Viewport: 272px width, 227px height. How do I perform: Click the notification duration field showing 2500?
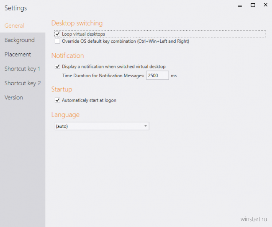pos(157,76)
